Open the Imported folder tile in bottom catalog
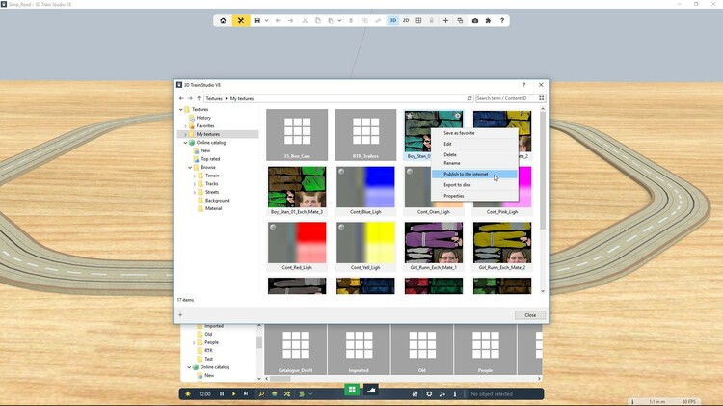Screen dimensions: 723x406 359,349
